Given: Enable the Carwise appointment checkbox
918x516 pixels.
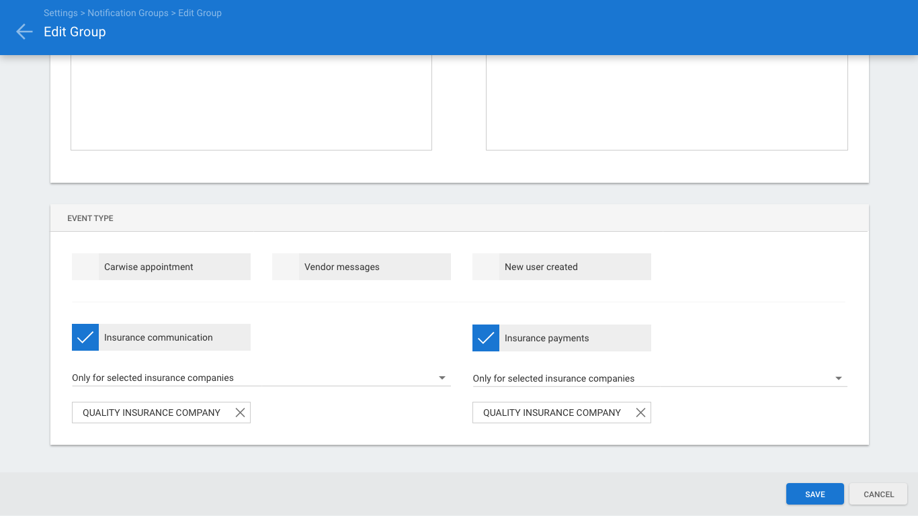Looking at the screenshot, I should tap(85, 267).
